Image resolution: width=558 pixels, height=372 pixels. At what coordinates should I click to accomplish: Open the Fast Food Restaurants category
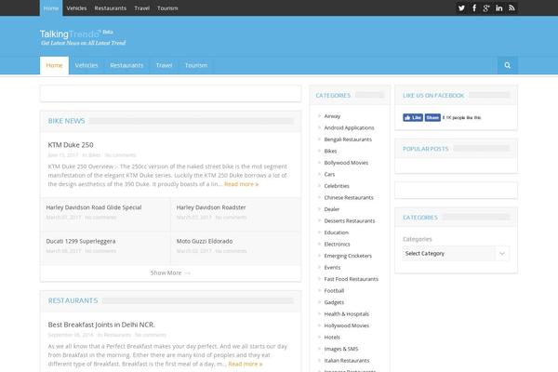[x=351, y=279]
